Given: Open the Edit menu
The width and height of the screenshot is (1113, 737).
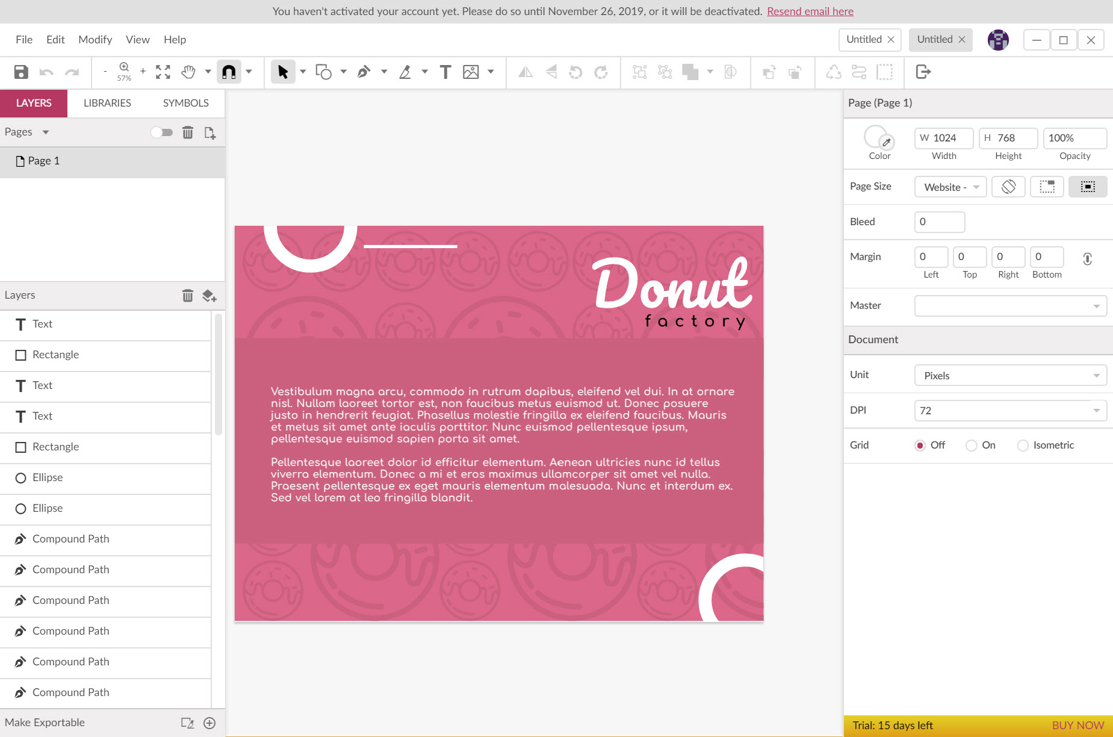Looking at the screenshot, I should 55,40.
